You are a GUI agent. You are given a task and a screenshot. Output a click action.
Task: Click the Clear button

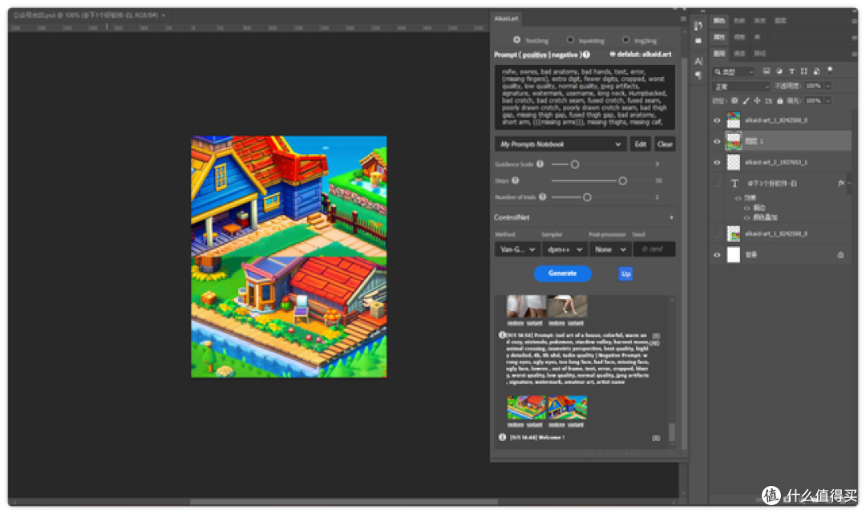[665, 144]
